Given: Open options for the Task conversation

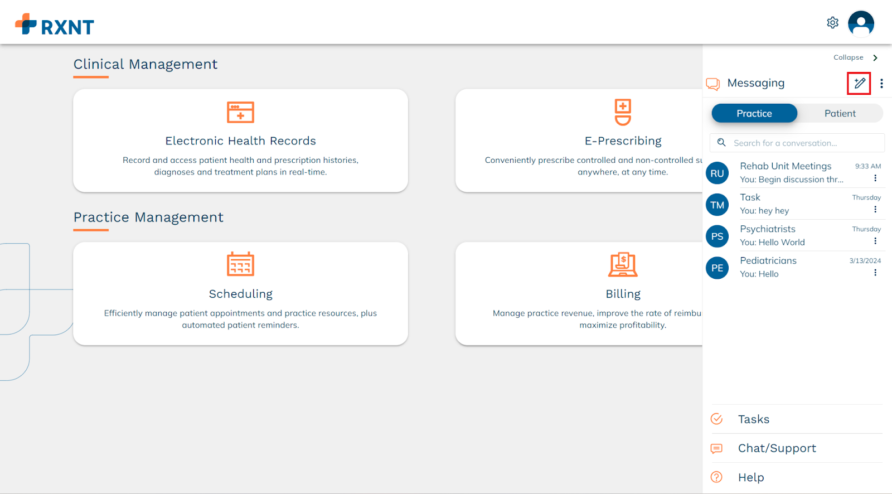Looking at the screenshot, I should [875, 210].
